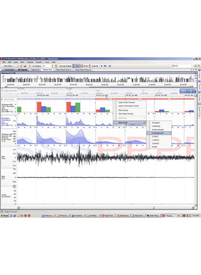Click the Start button on taskbar
The image size is (201, 275).
pyautogui.click(x=5, y=216)
